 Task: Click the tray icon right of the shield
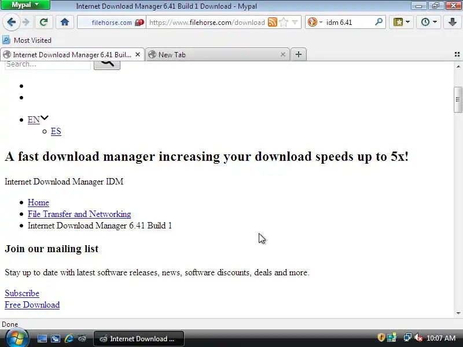point(392,338)
